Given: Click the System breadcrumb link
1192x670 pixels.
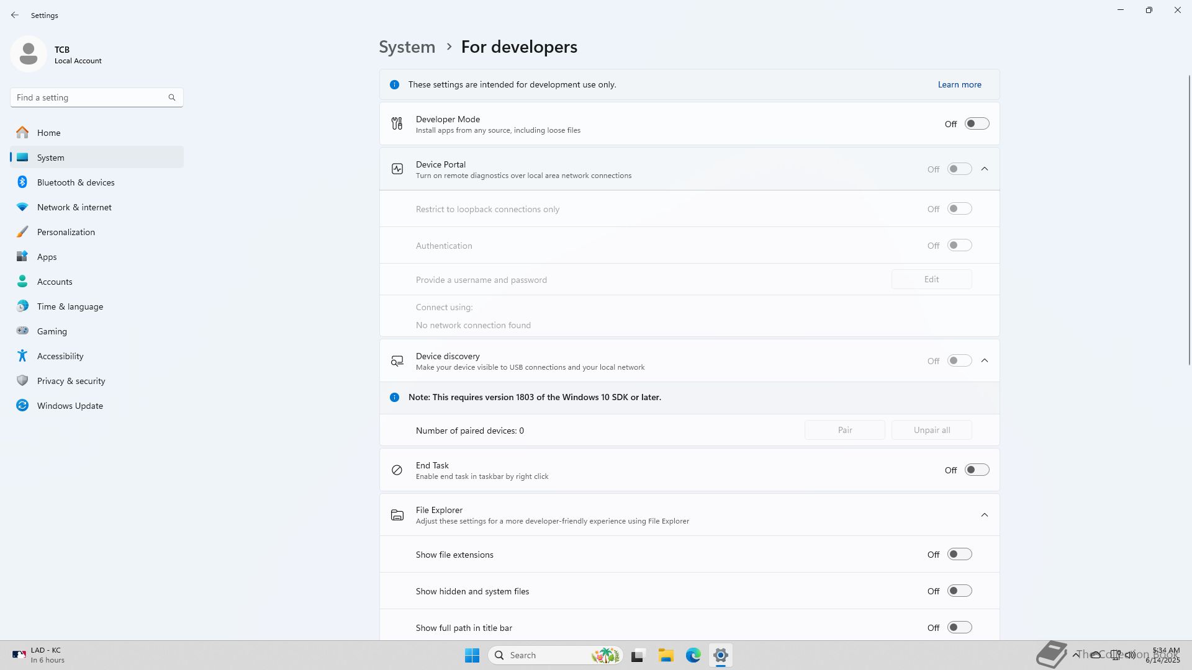Looking at the screenshot, I should point(407,47).
